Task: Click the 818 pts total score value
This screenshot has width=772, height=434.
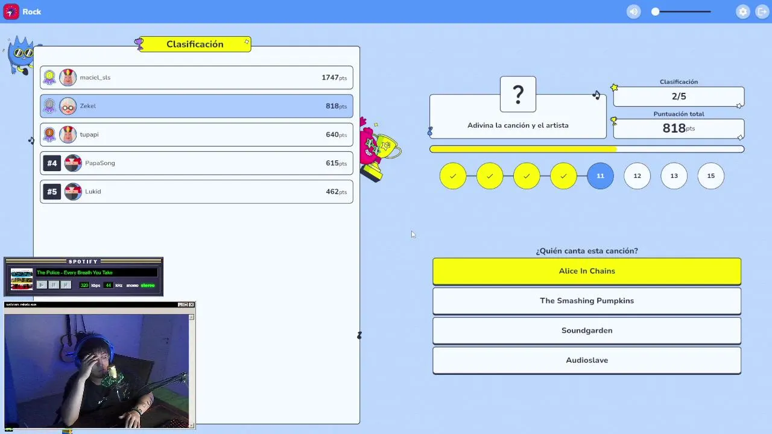Action: (x=679, y=128)
